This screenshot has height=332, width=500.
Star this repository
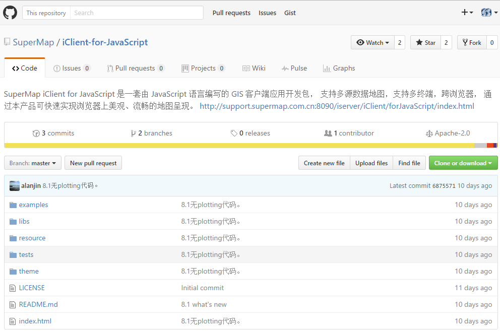[426, 42]
